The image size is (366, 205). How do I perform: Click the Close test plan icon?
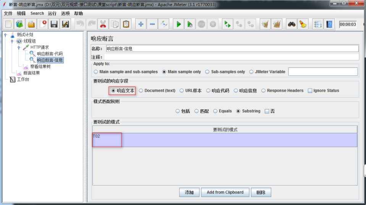coord(42,24)
